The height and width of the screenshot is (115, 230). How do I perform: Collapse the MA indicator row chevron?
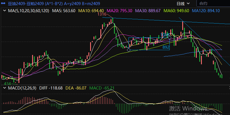tap(4, 10)
